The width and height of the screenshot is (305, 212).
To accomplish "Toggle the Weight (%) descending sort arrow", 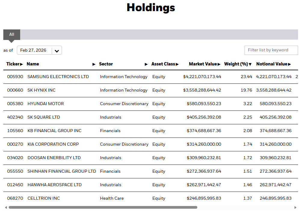I will click(x=250, y=64).
